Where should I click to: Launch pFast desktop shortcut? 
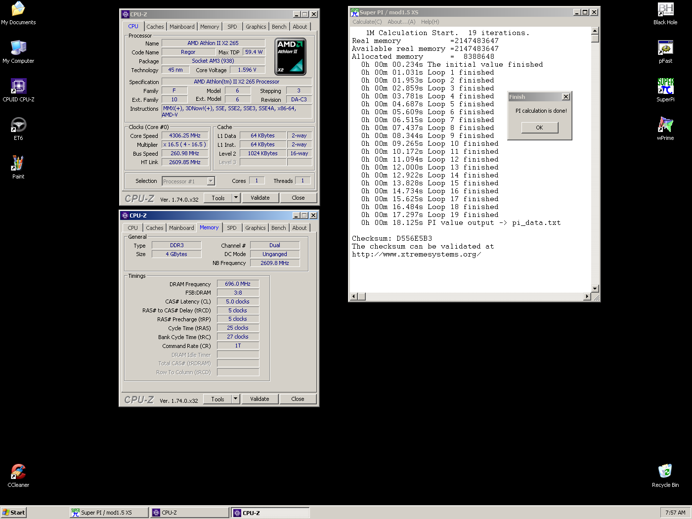tap(665, 52)
